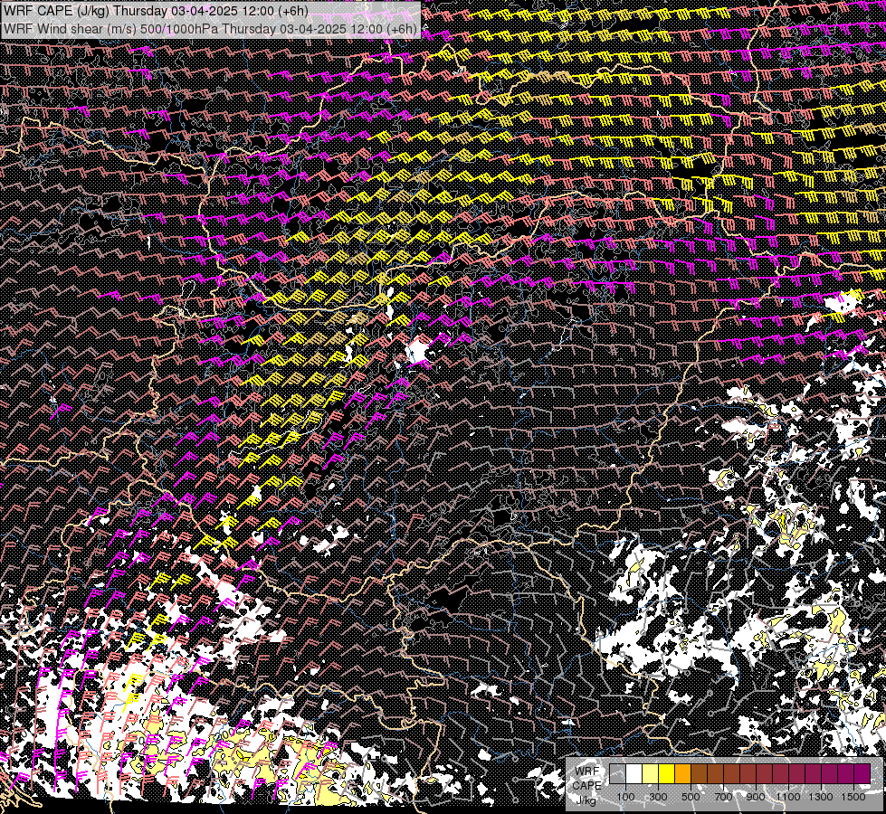
Task: Click the 1500 legend label
Action: coord(853,797)
